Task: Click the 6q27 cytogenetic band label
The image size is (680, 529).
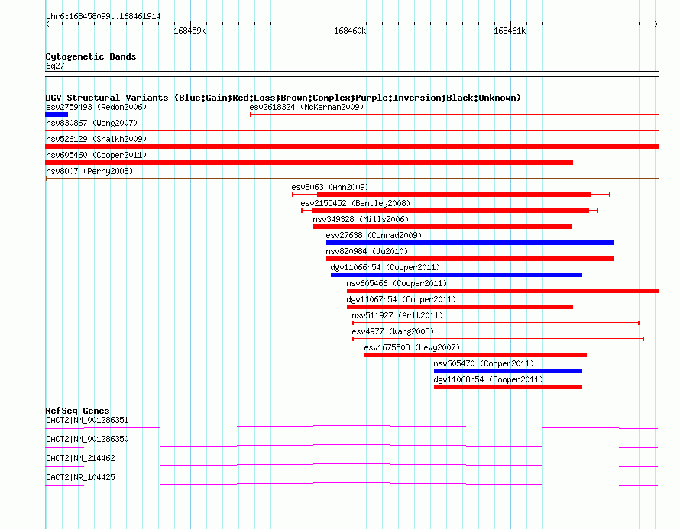Action: coord(55,66)
